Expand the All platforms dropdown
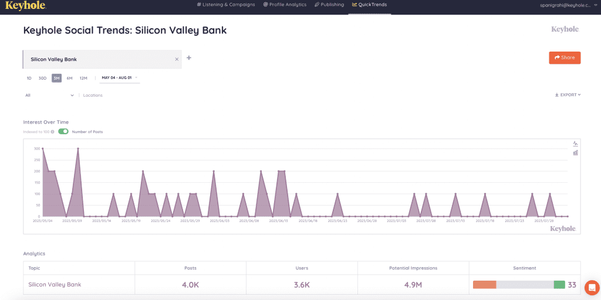601x300 pixels. 49,96
